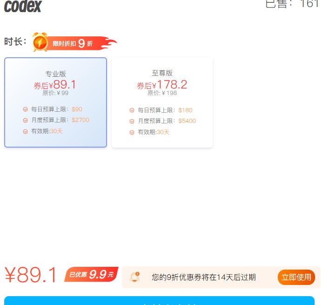Click the 券后¥178.2 price text
Screen dimensions: 329x305
[162, 85]
